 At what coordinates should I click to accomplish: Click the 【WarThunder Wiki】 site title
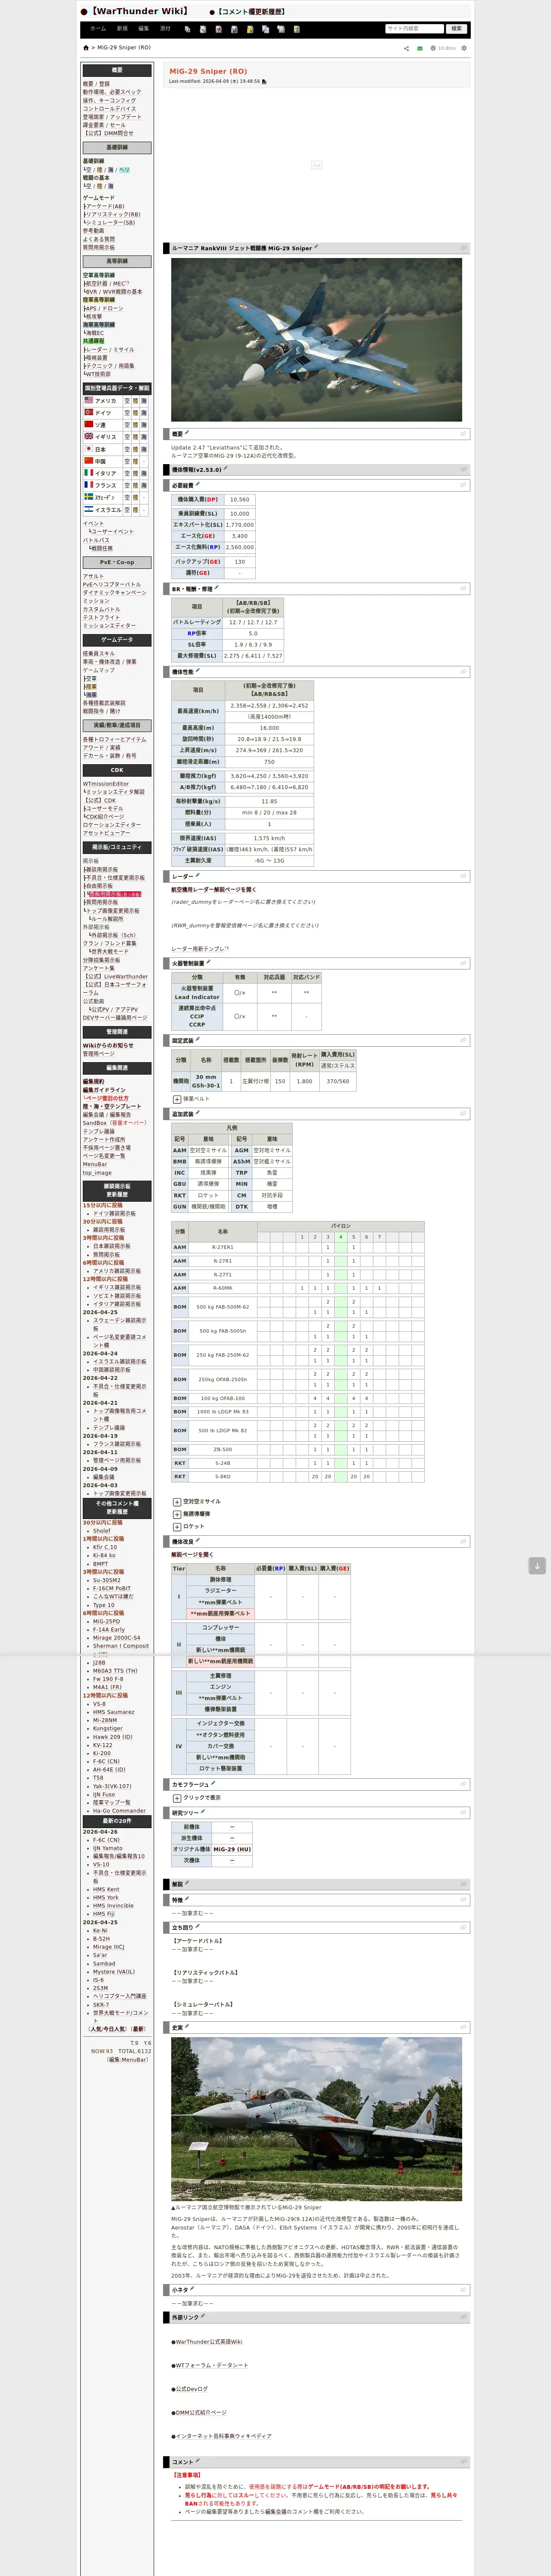click(x=139, y=11)
